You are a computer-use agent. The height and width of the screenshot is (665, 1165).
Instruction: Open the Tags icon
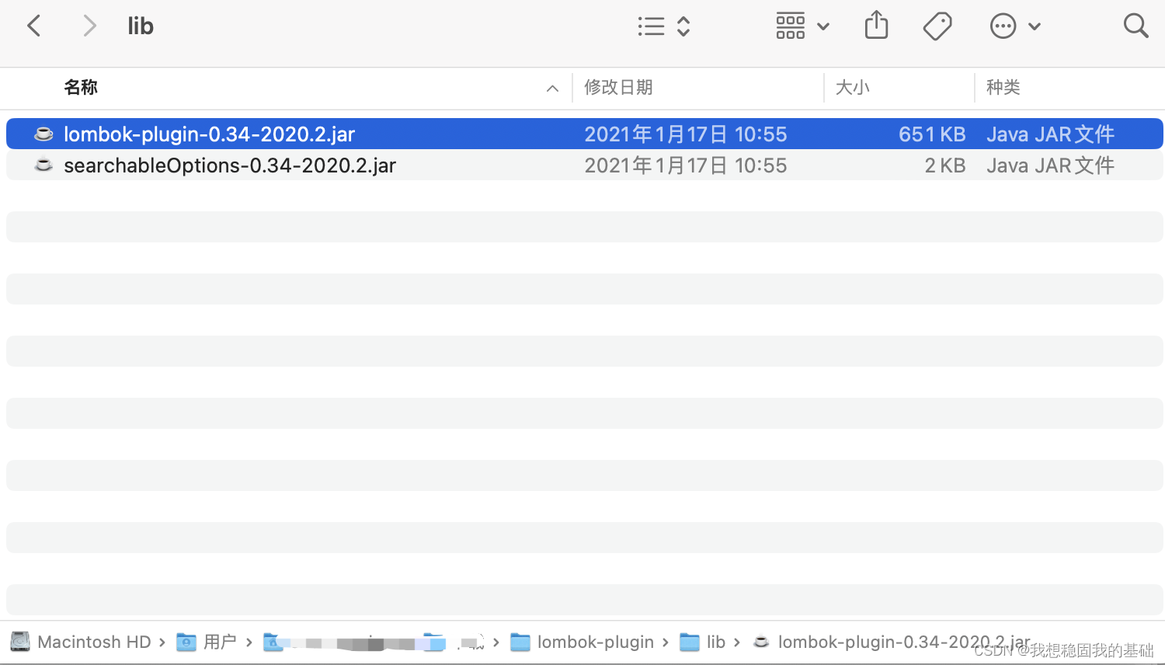[937, 26]
